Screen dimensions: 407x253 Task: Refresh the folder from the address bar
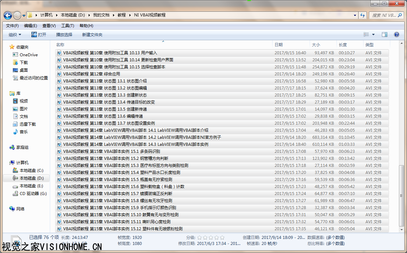click(363, 15)
